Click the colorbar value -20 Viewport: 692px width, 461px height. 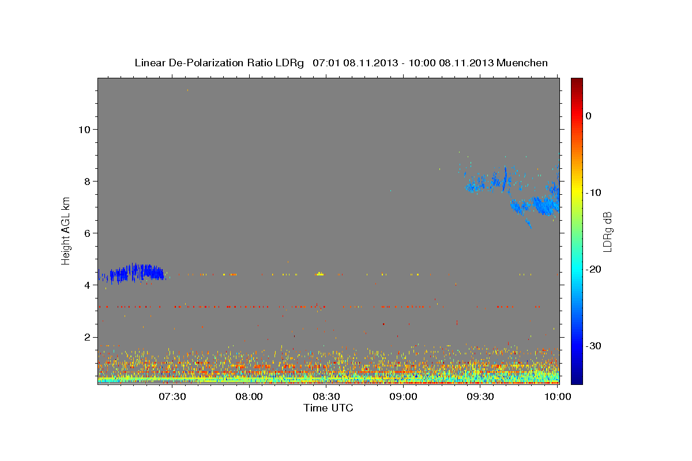[593, 269]
